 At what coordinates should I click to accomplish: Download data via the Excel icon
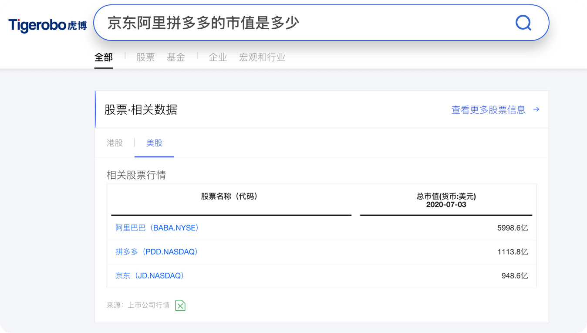180,305
